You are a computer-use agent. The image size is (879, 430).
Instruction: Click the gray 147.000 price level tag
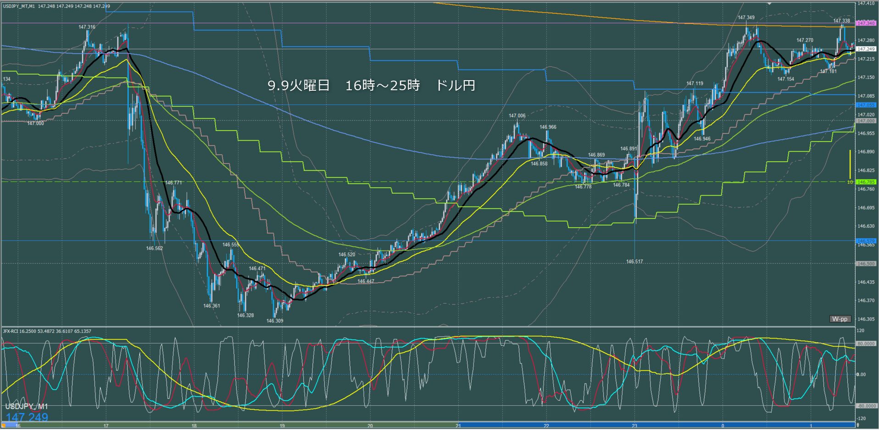coord(866,121)
